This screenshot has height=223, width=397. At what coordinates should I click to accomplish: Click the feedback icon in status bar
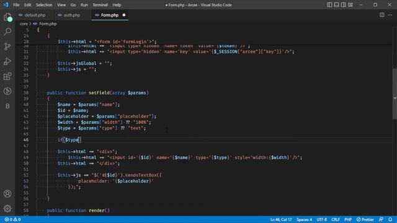381,219
